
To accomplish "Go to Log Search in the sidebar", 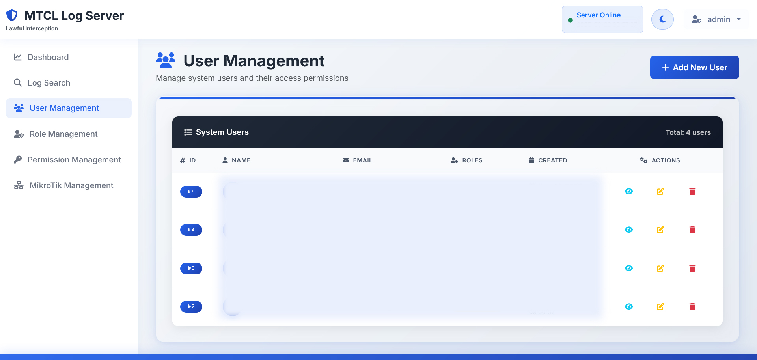I will 49,83.
